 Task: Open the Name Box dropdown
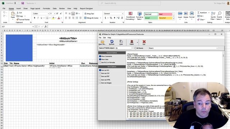point(33,27)
